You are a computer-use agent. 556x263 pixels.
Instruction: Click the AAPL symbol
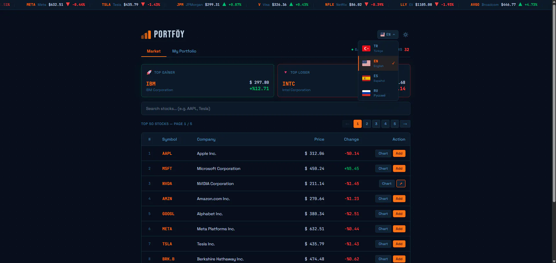click(x=167, y=153)
